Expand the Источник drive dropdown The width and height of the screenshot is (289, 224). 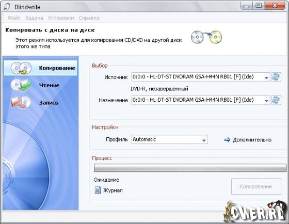point(266,77)
